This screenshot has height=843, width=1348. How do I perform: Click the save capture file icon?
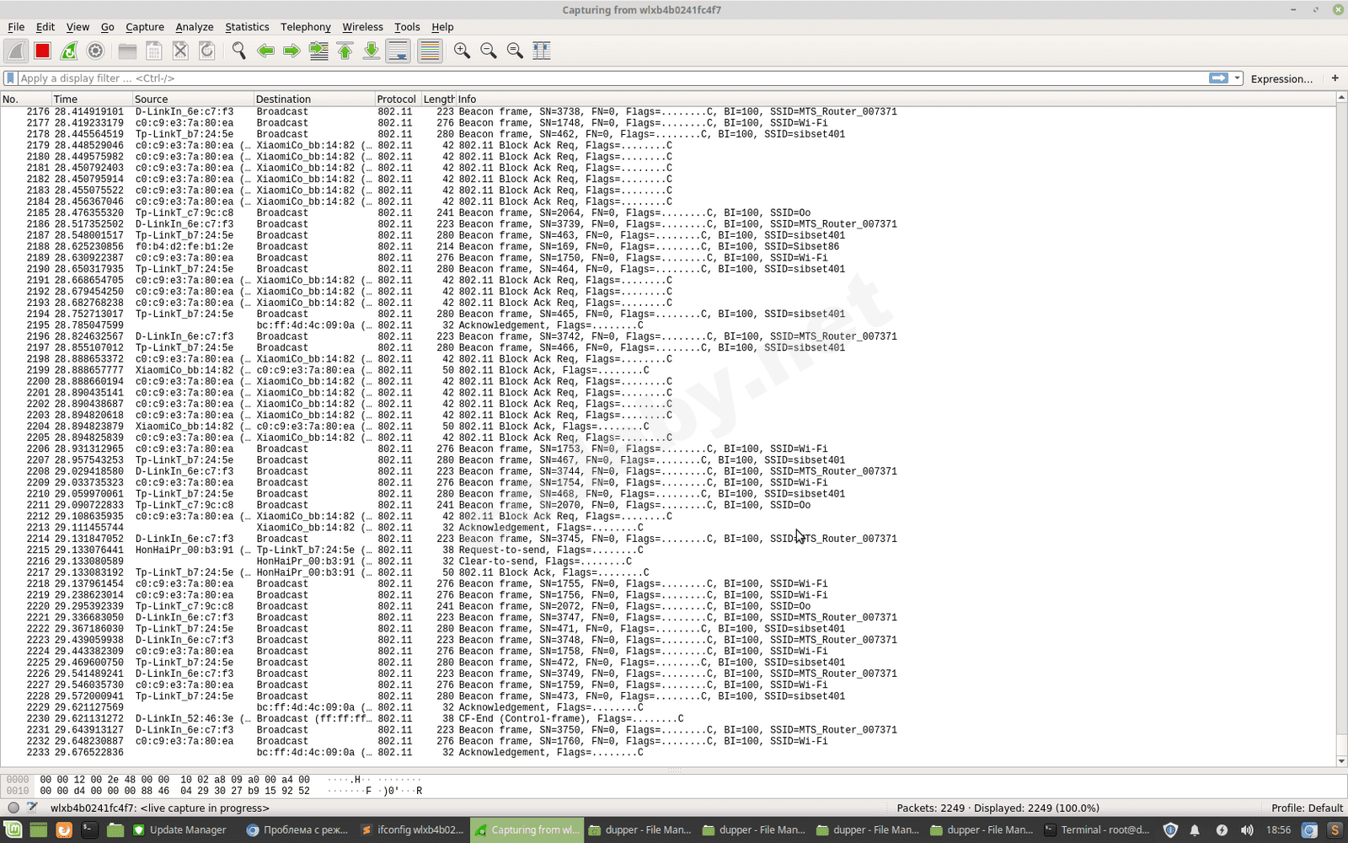pos(154,51)
